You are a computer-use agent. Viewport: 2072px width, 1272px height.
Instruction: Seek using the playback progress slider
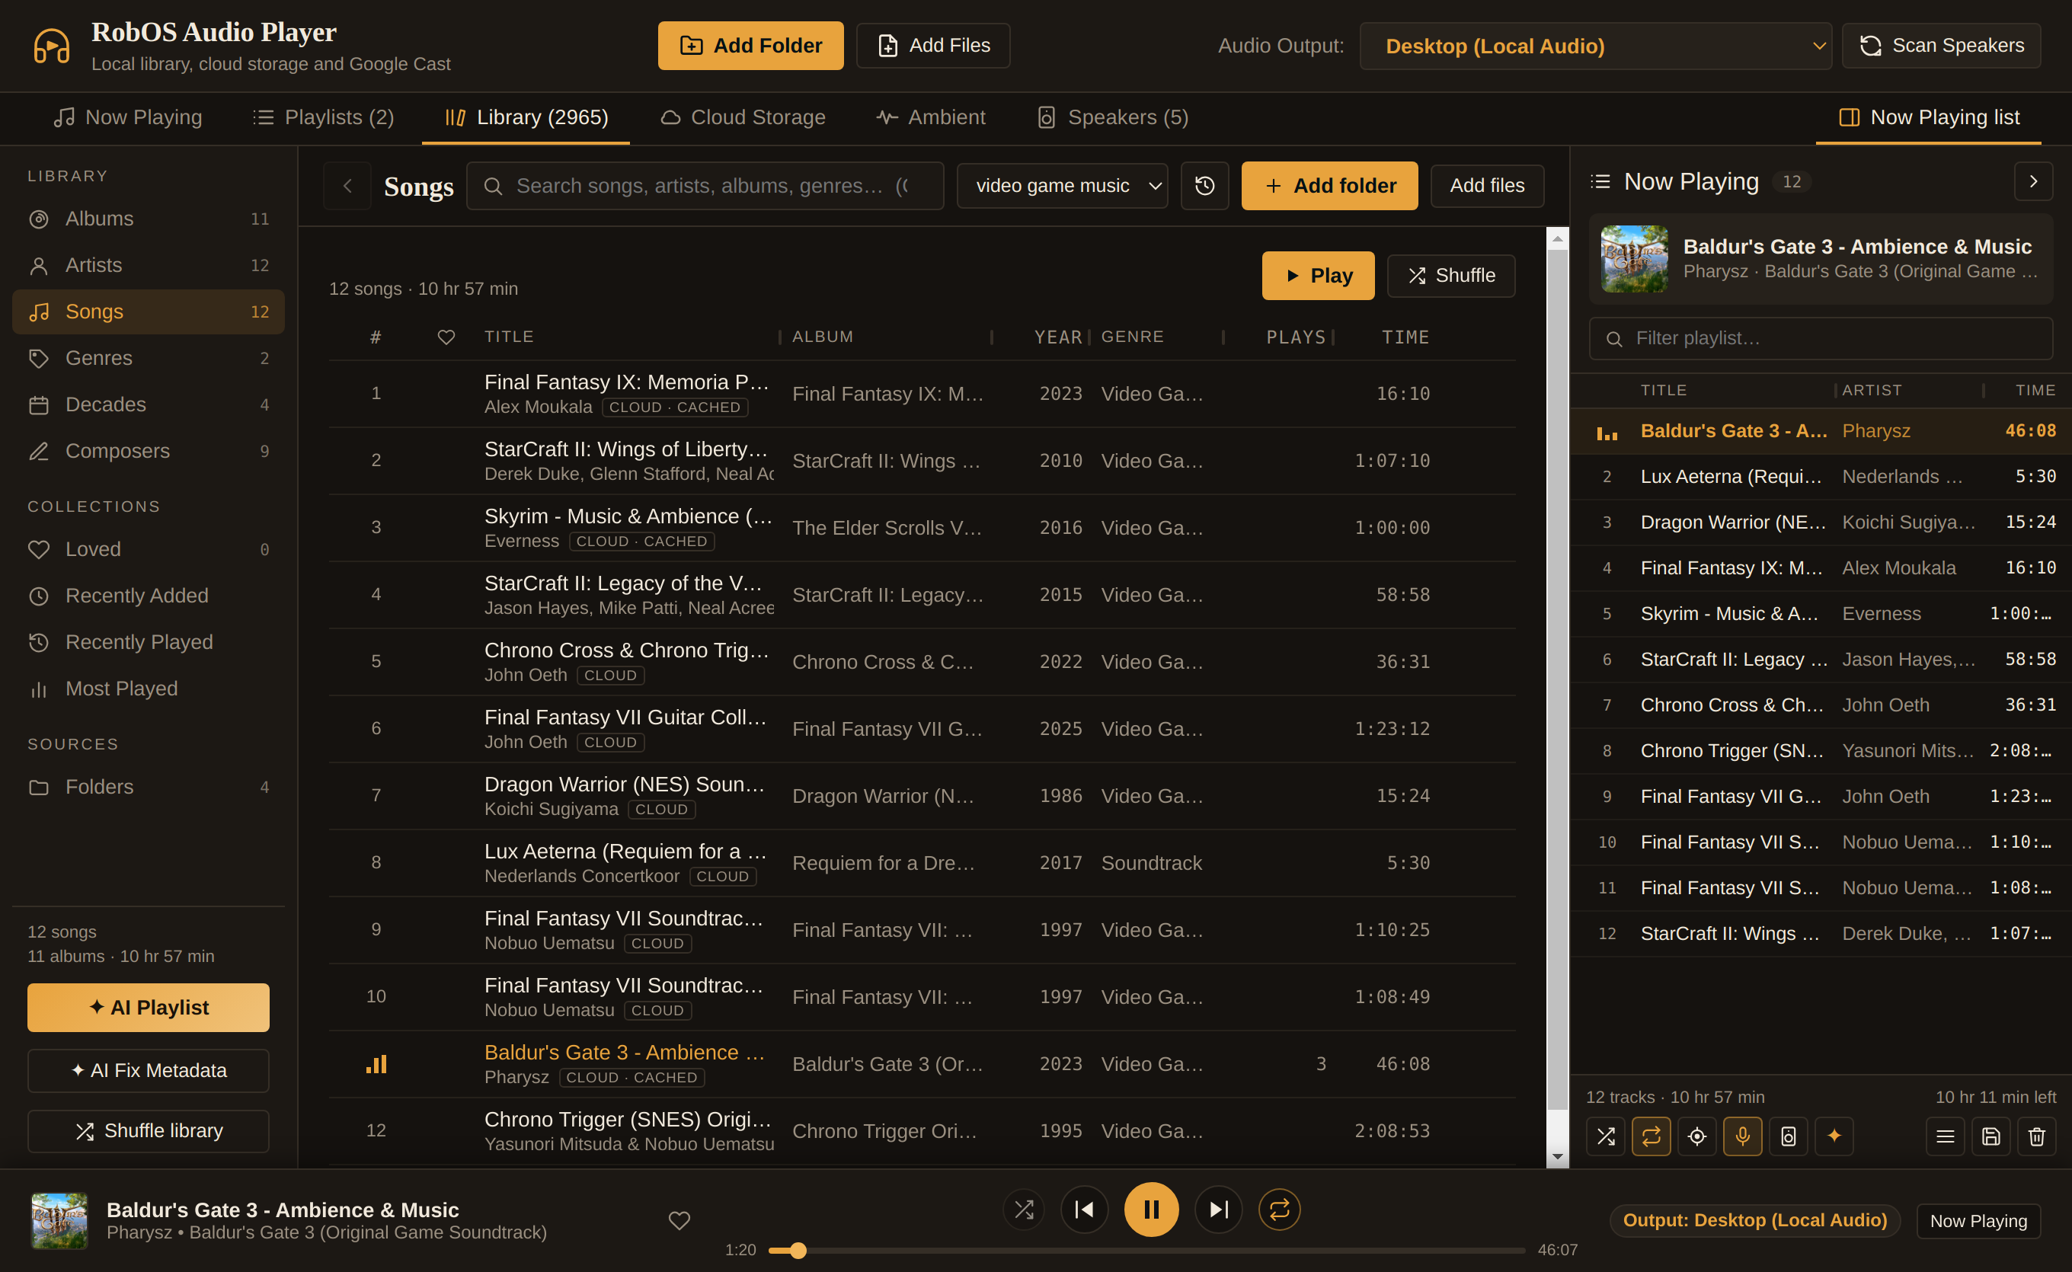[x=1146, y=1250]
